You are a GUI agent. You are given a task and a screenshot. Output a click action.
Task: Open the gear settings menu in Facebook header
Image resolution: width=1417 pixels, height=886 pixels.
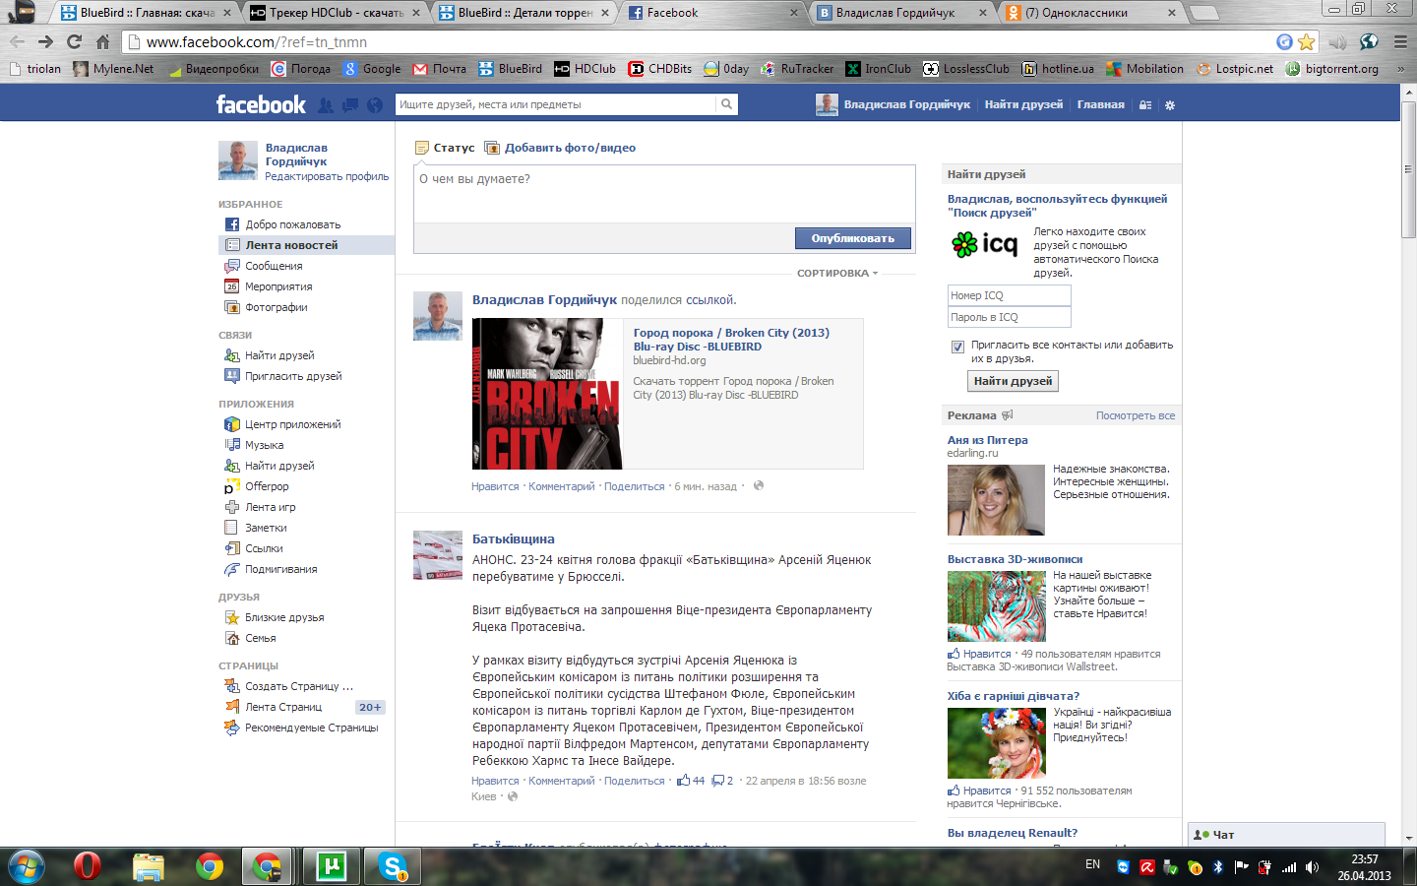tap(1170, 105)
